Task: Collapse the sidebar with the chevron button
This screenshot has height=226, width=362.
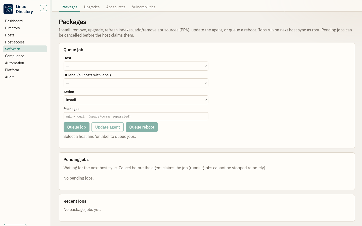Action: (43, 8)
